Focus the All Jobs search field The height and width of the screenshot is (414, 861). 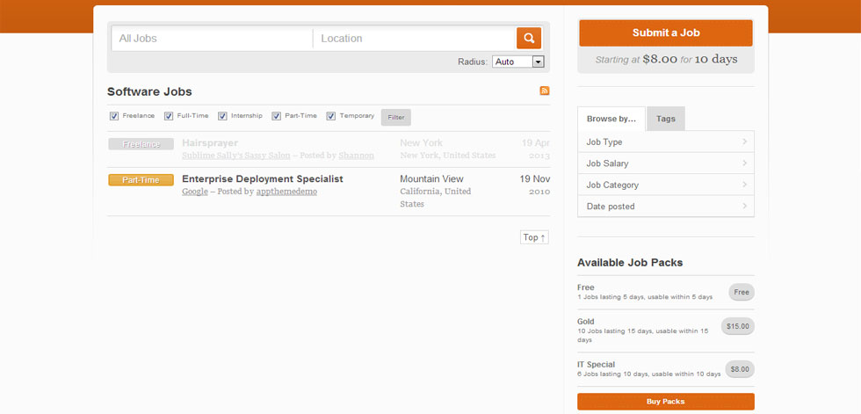click(x=213, y=39)
